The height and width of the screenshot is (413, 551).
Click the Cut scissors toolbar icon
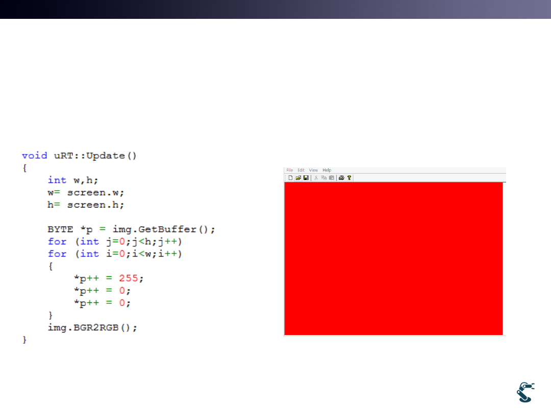316,178
